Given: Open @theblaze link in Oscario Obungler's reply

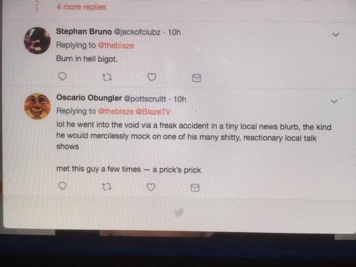Looking at the screenshot, I should (116, 111).
